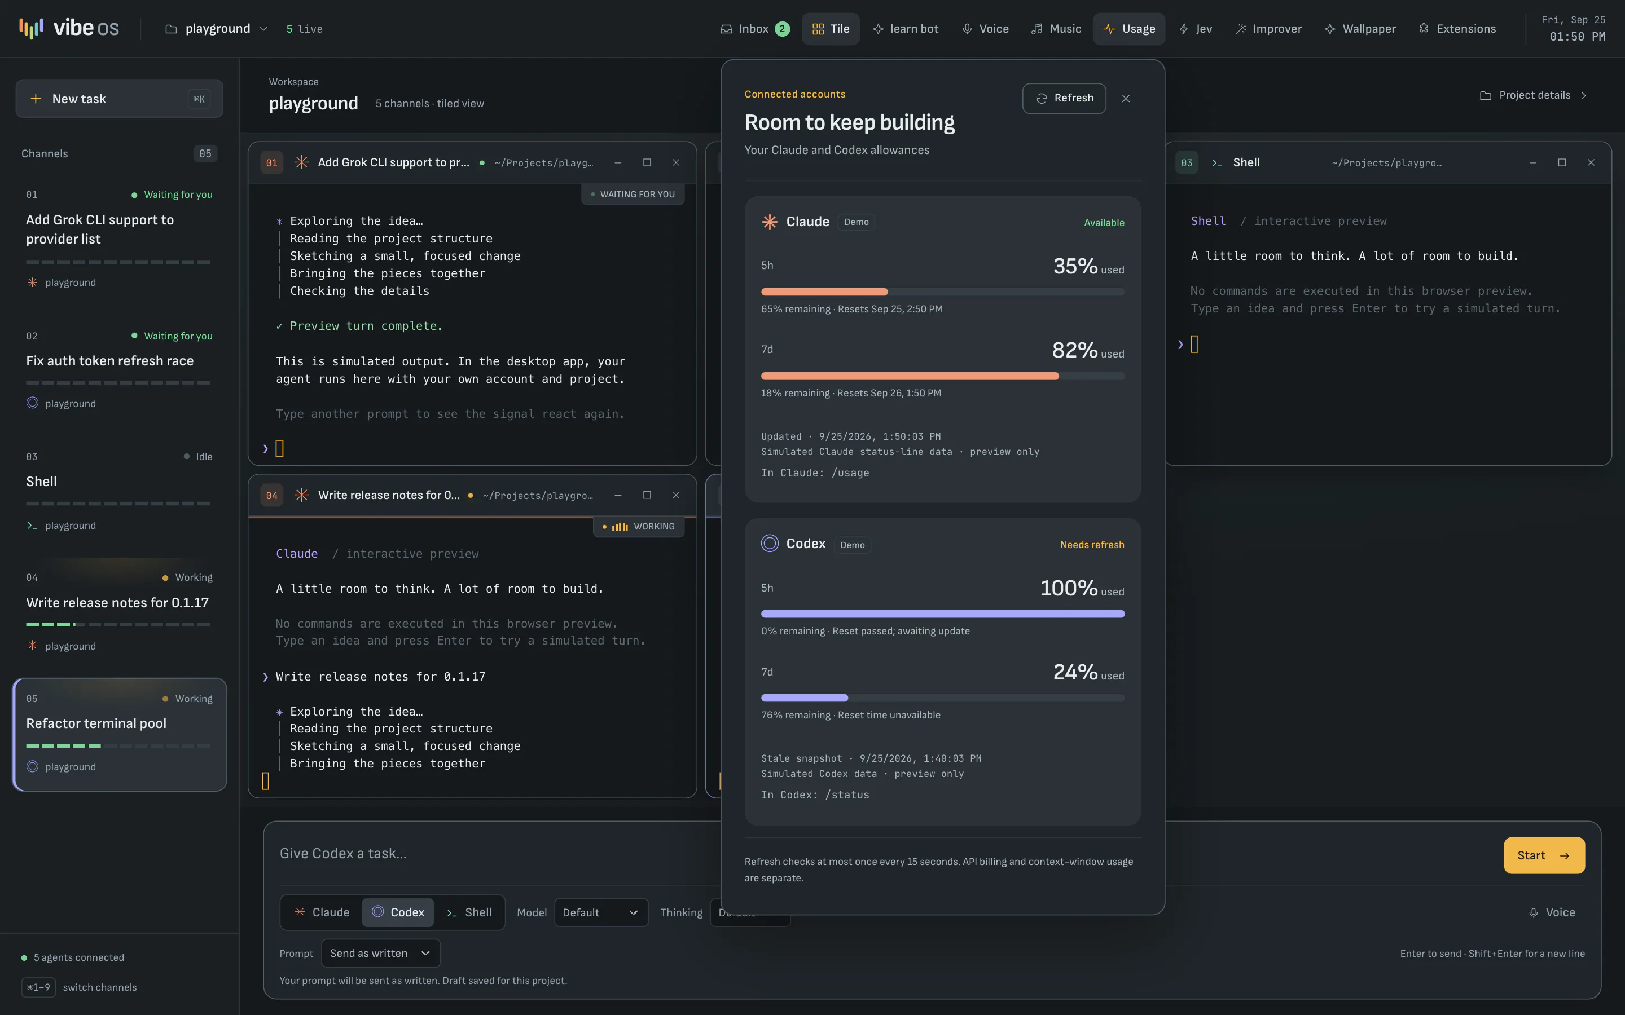Open the Improver tool
Viewport: 1625px width, 1015px height.
(x=1268, y=29)
